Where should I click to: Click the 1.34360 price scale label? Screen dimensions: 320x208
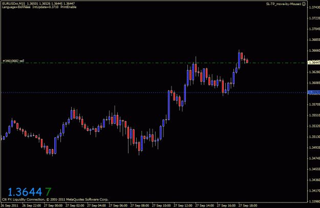[x=314, y=180]
